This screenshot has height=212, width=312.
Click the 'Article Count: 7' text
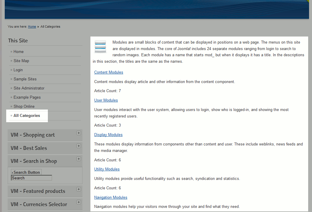[108, 91]
